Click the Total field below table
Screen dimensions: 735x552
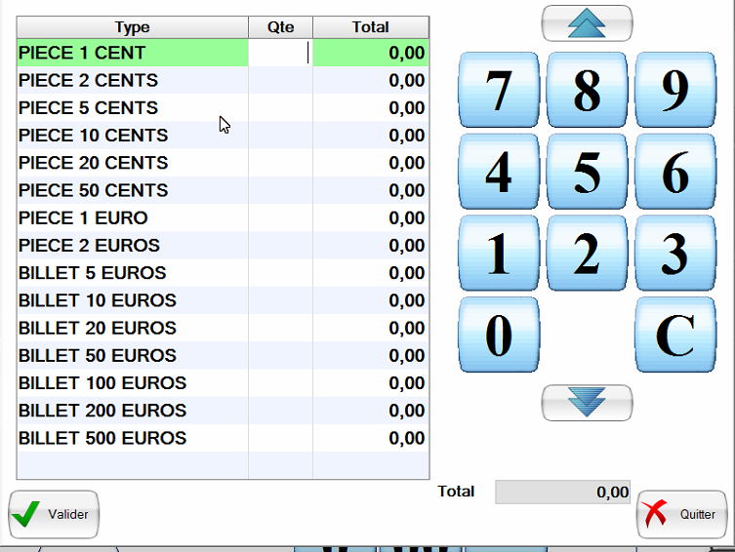coord(562,493)
